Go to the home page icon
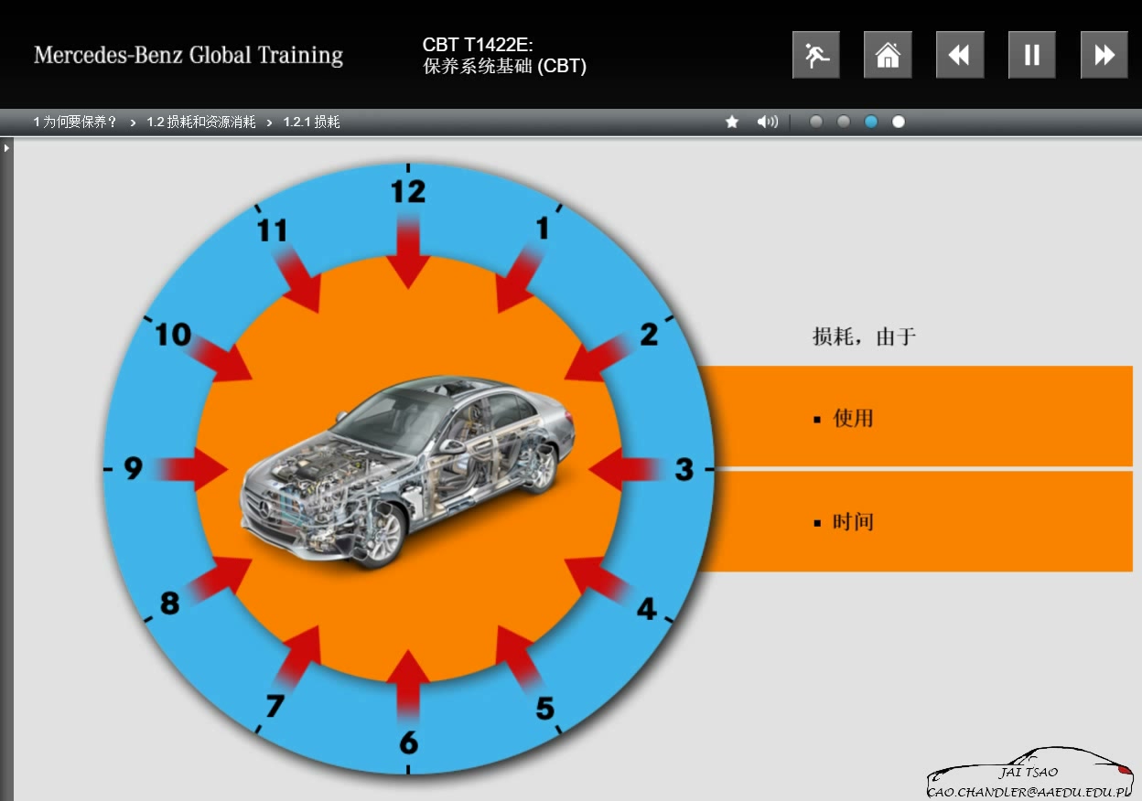The height and width of the screenshot is (801, 1142). [888, 55]
